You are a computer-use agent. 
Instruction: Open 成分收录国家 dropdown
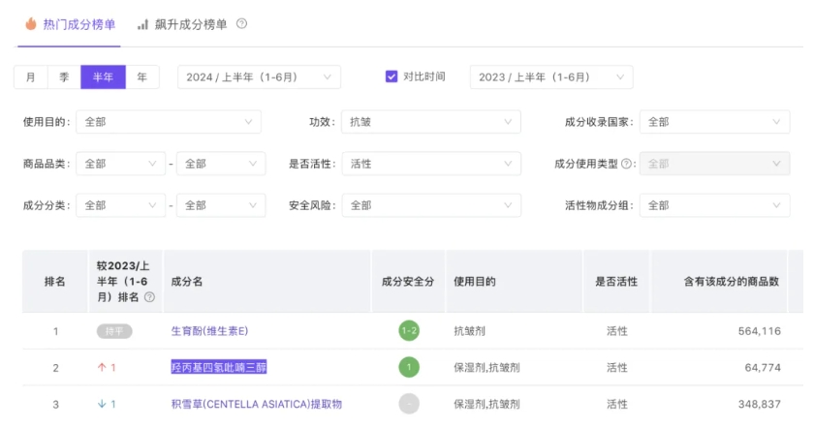coord(714,122)
